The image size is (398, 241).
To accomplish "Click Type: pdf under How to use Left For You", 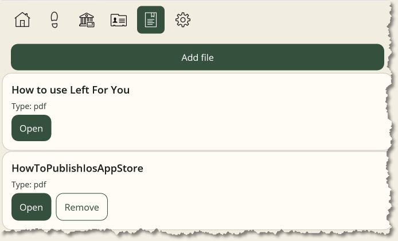I will click(29, 106).
